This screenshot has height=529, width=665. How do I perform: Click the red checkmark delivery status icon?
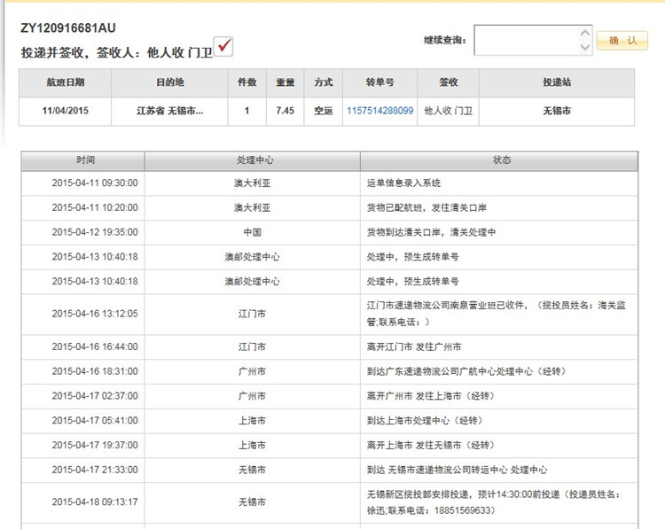tap(223, 47)
